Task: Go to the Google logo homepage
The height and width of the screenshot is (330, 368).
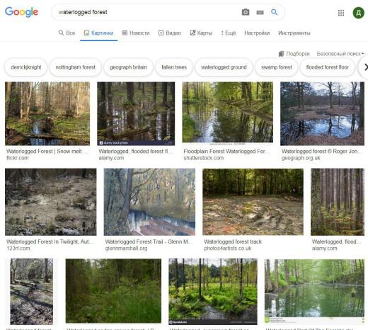Action: [21, 12]
